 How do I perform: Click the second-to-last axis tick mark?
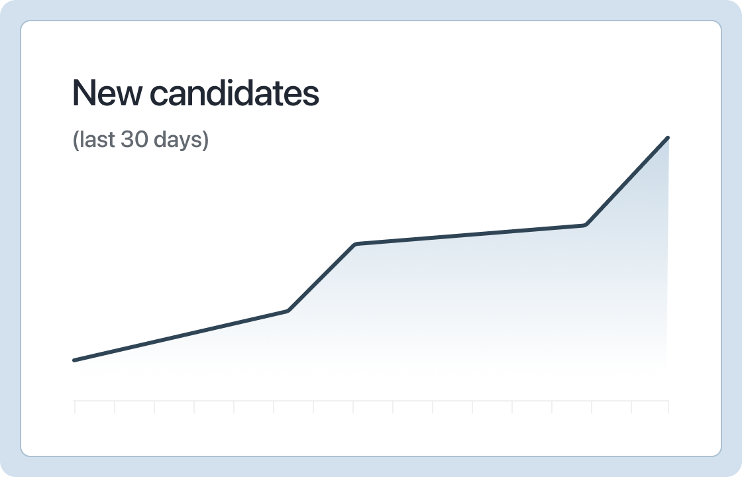[x=631, y=407]
